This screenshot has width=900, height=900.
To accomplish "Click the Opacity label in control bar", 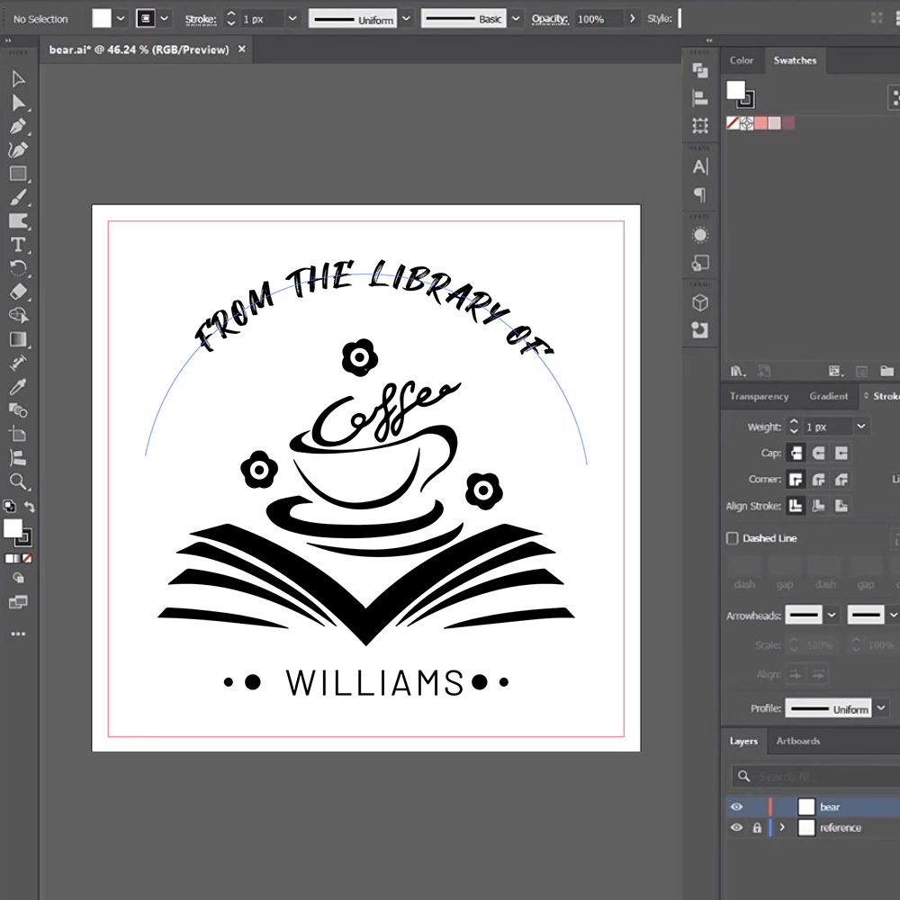I will point(549,19).
